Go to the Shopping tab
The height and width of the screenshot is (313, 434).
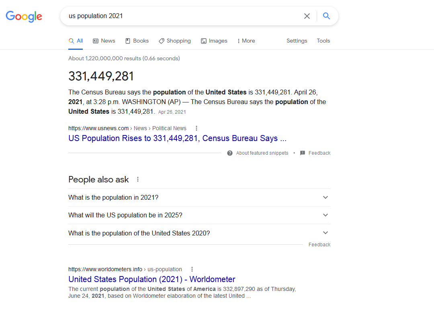point(175,41)
